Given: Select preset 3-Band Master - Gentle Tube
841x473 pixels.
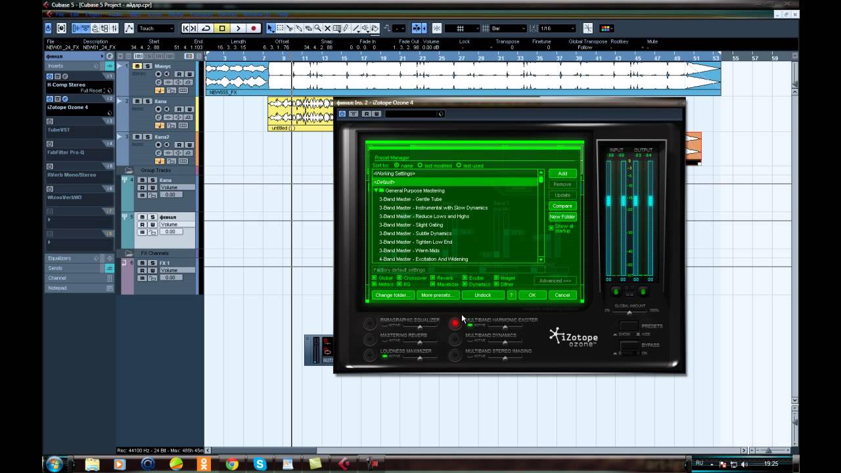Looking at the screenshot, I should tap(410, 199).
